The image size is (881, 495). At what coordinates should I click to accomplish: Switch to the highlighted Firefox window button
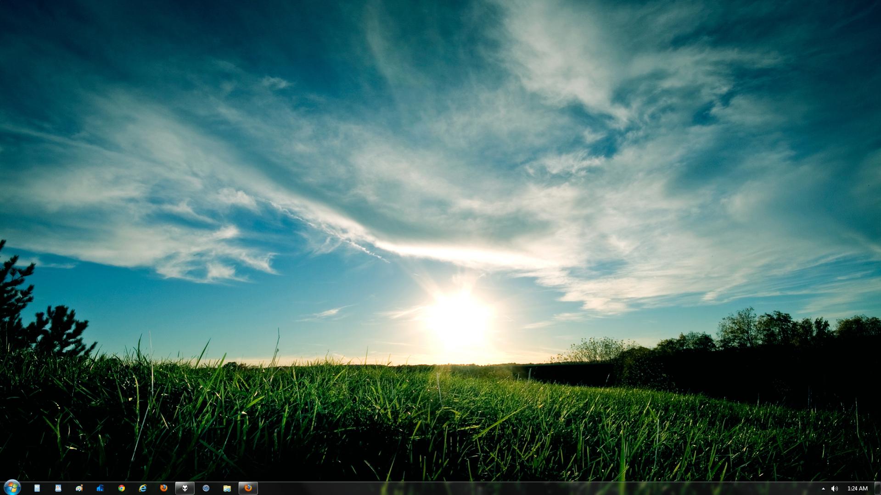[248, 488]
